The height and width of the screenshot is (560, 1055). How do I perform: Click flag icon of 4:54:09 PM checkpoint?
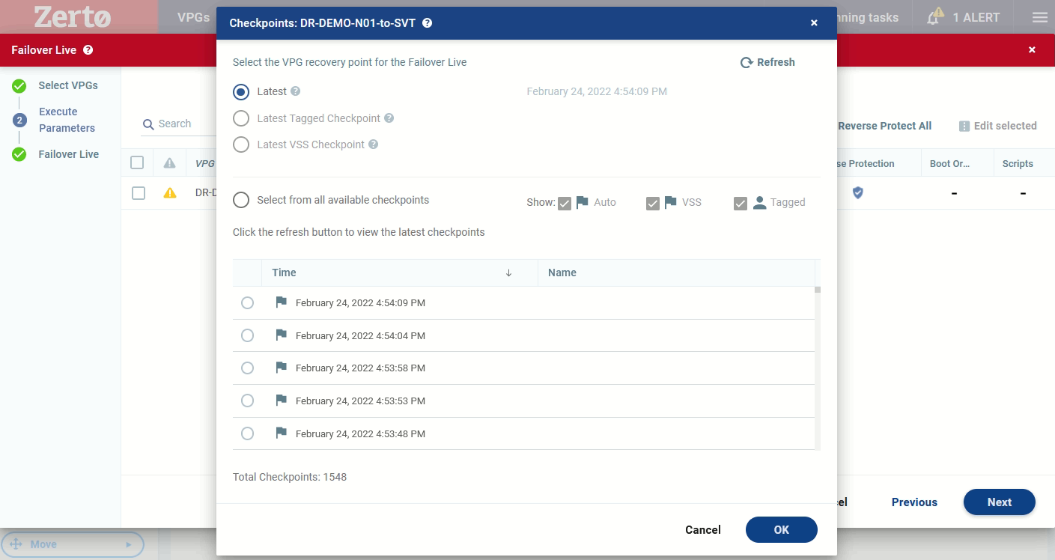(282, 302)
